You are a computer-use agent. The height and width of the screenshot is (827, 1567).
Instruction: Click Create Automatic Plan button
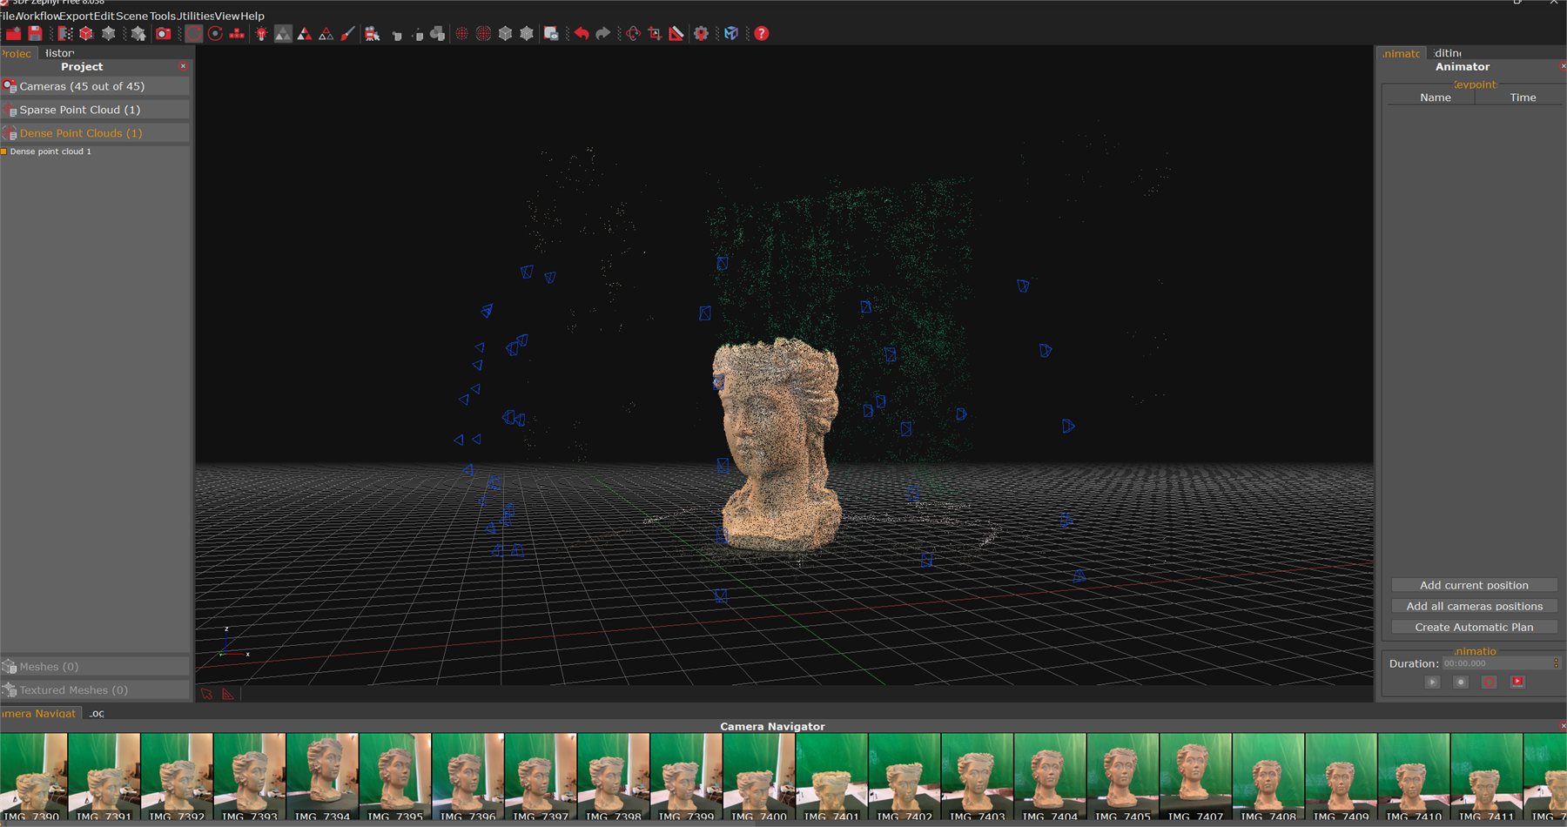(1474, 627)
